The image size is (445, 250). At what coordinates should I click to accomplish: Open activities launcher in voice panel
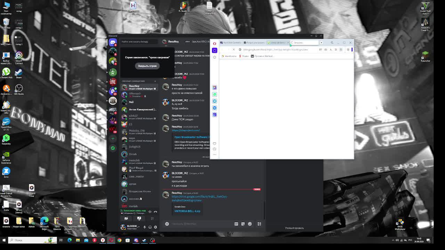(152, 218)
